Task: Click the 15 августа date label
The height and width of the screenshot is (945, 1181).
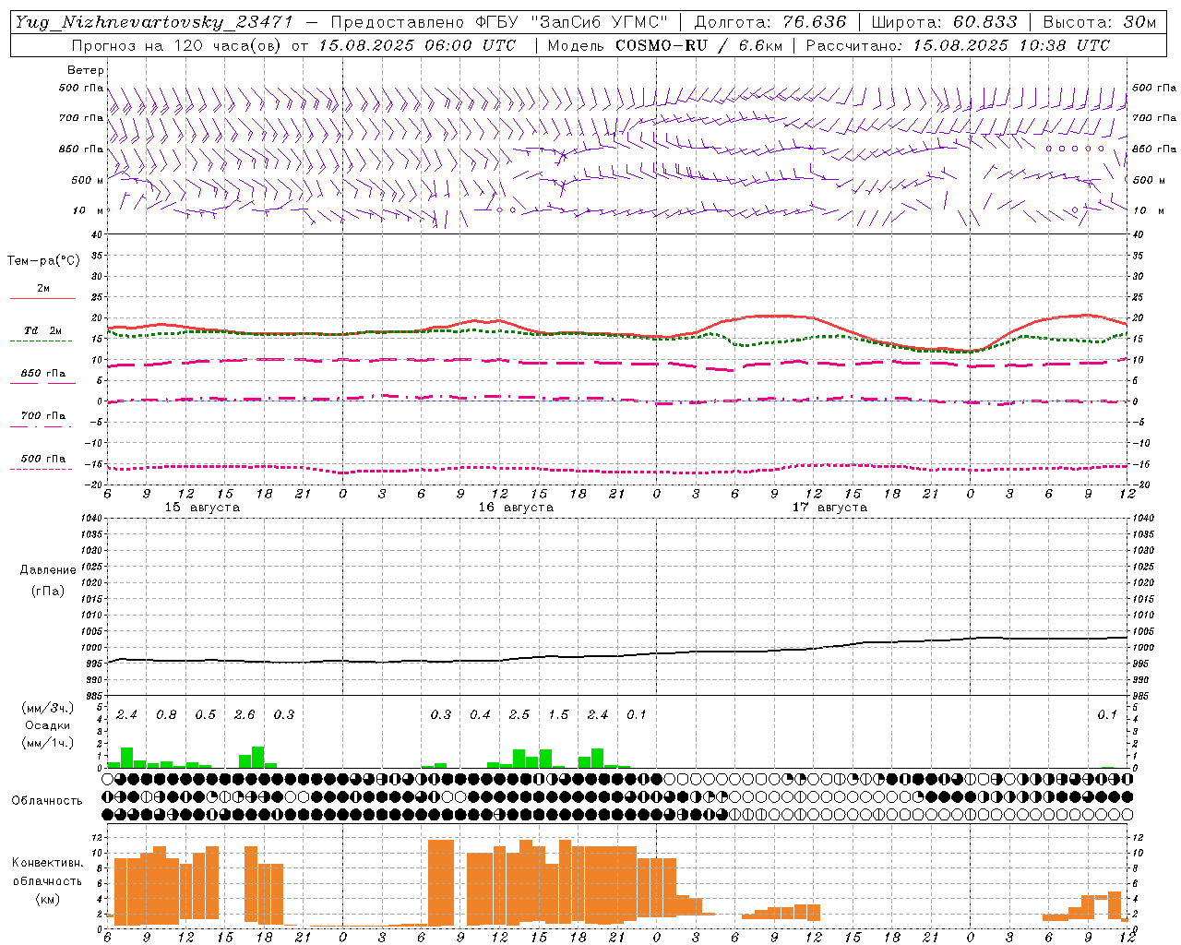Action: 202,508
